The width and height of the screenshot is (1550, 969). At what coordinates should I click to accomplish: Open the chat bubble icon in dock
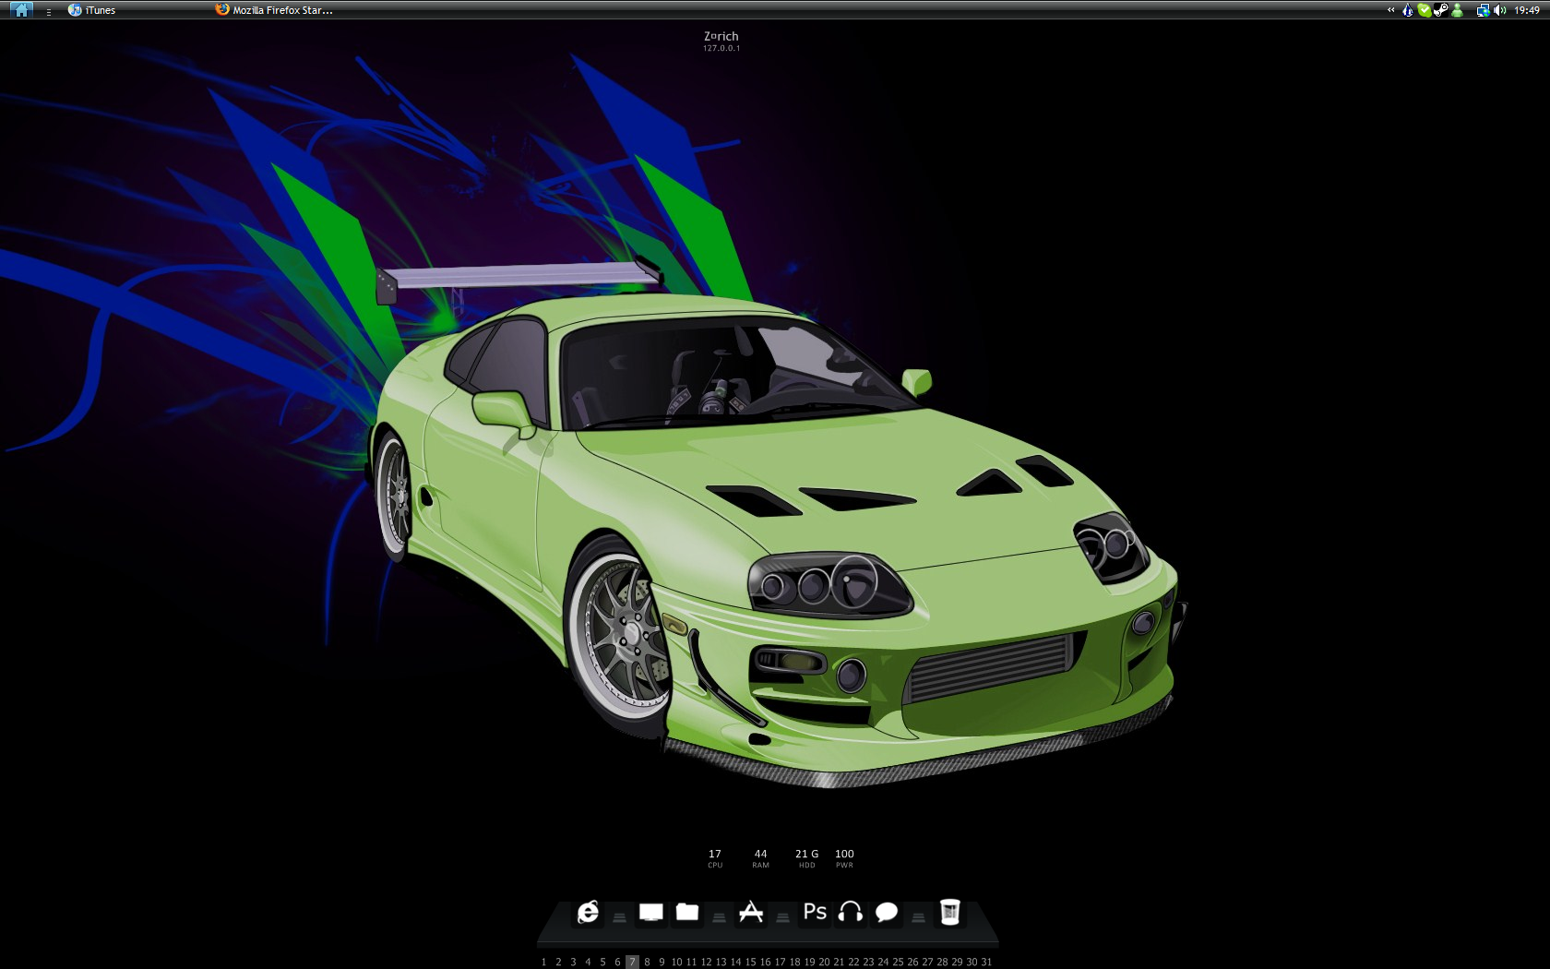coord(887,913)
